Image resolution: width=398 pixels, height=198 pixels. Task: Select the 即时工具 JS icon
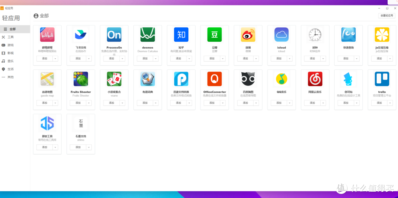pyautogui.click(x=47, y=124)
